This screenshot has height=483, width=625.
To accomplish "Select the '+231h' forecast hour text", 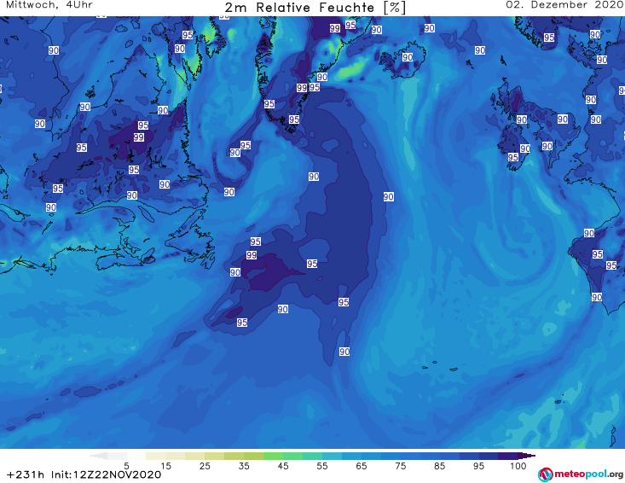I will tap(26, 474).
